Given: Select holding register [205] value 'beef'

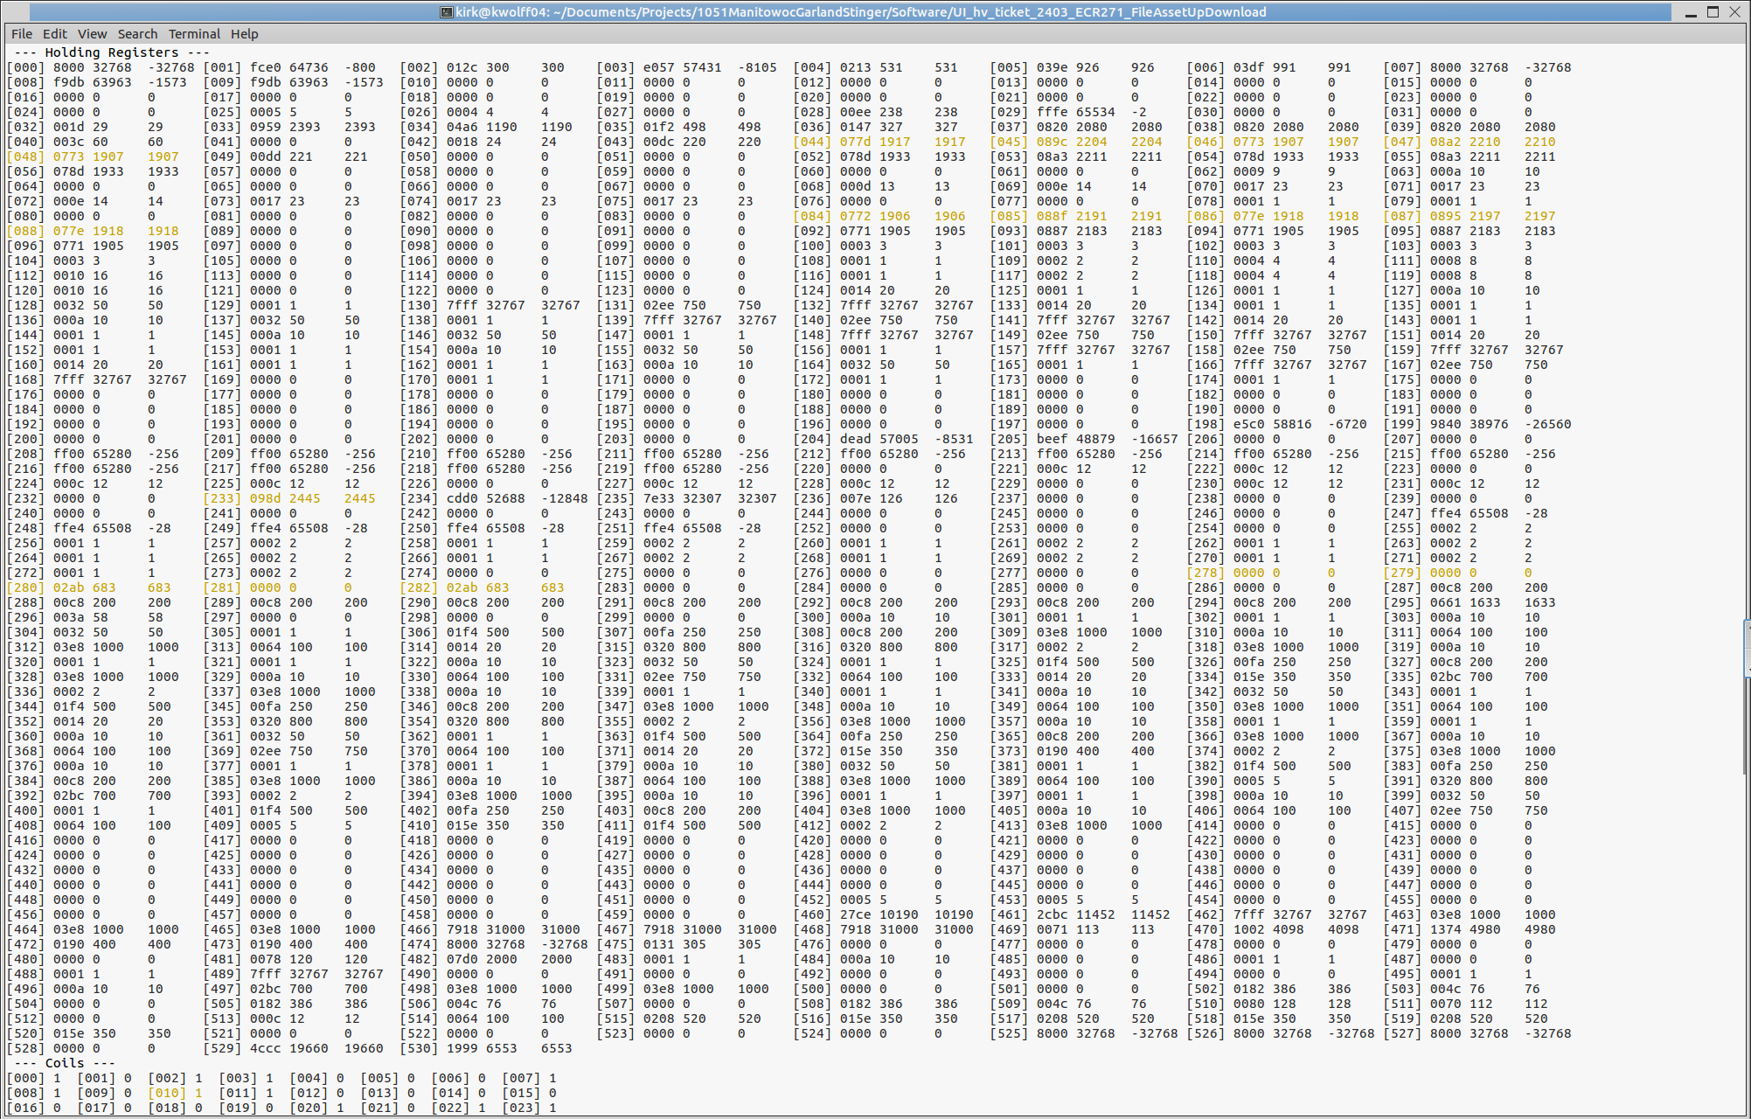Looking at the screenshot, I should point(1053,439).
